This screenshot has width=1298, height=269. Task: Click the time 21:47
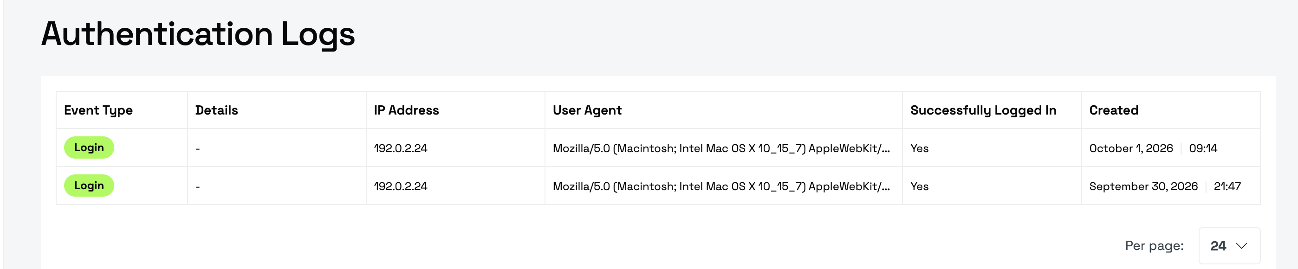pyautogui.click(x=1227, y=186)
